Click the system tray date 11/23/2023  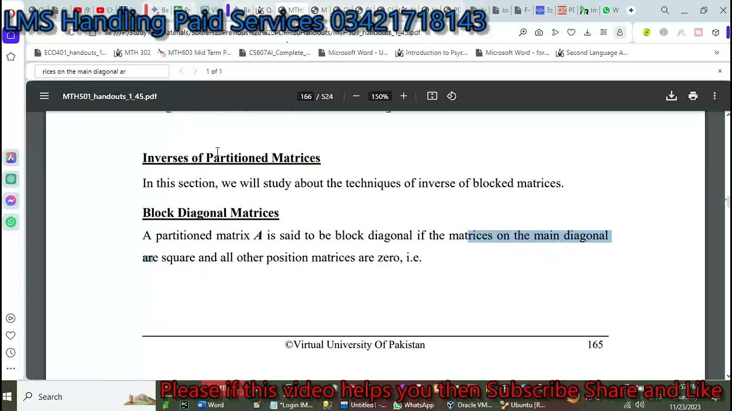click(x=685, y=407)
